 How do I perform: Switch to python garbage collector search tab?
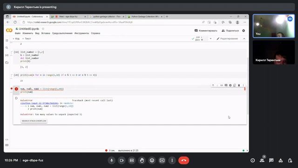(107, 17)
